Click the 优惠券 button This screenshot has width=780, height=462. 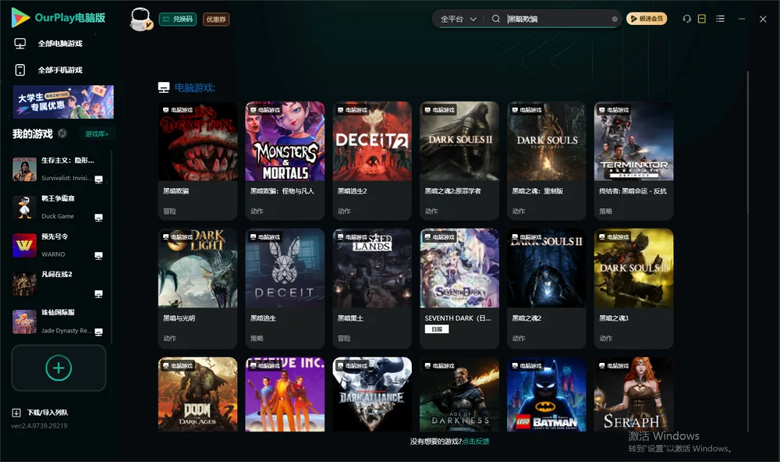[x=216, y=20]
